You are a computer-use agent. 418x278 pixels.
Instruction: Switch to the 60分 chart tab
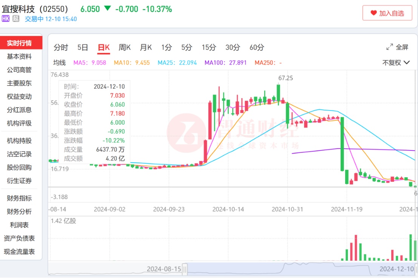tap(257, 48)
